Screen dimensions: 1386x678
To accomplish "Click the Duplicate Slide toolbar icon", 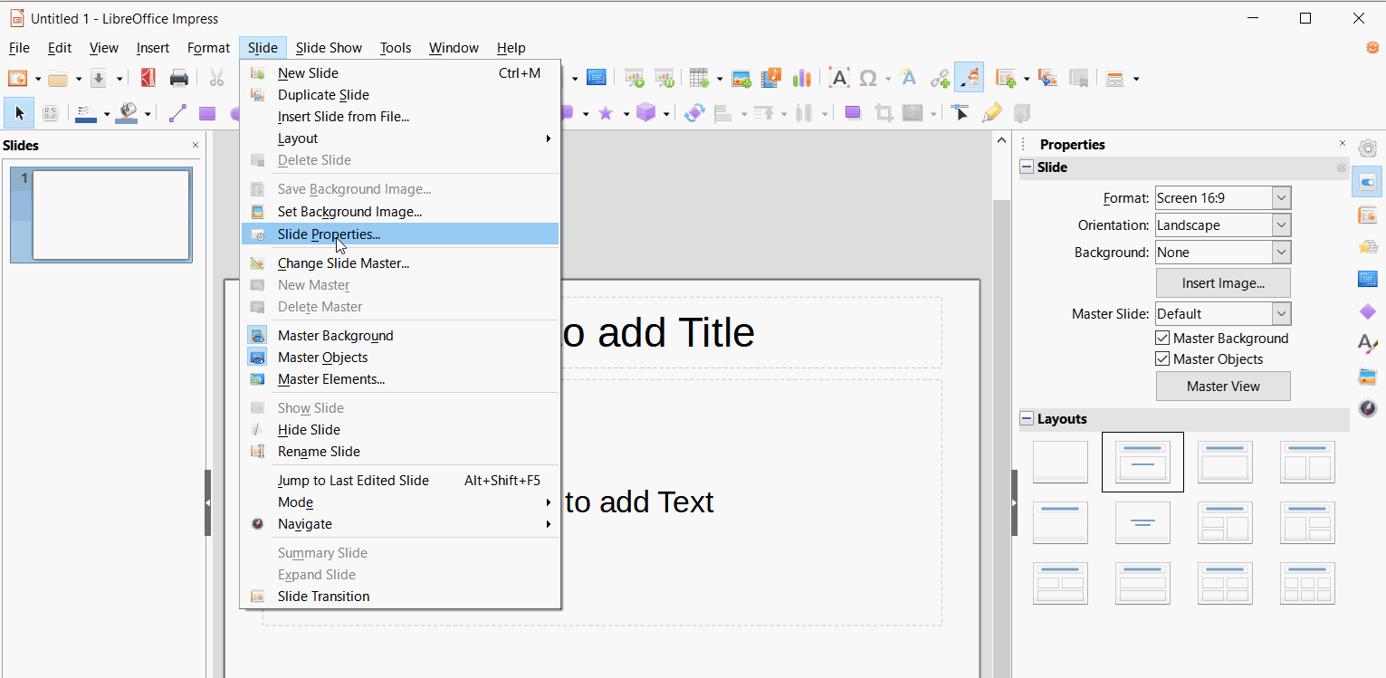I will tap(1048, 79).
